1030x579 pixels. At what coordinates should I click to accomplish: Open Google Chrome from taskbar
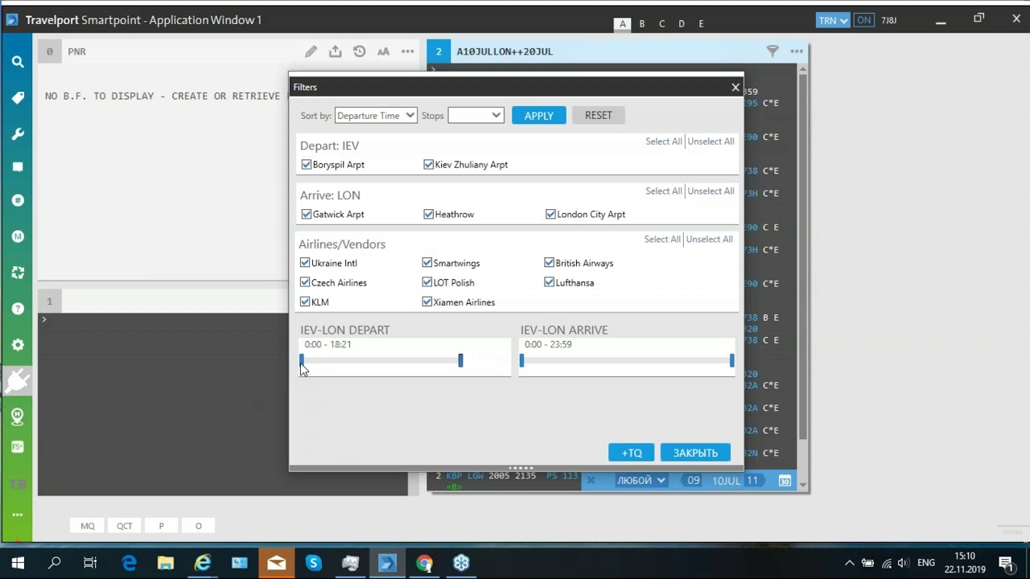pos(424,563)
